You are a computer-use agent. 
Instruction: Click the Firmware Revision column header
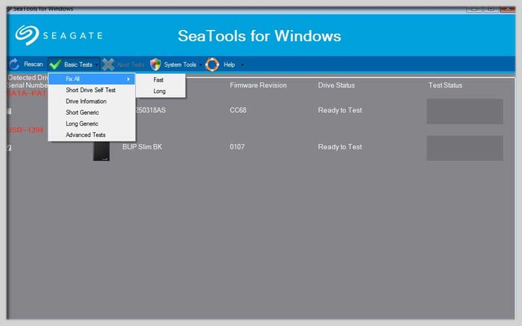click(x=258, y=85)
